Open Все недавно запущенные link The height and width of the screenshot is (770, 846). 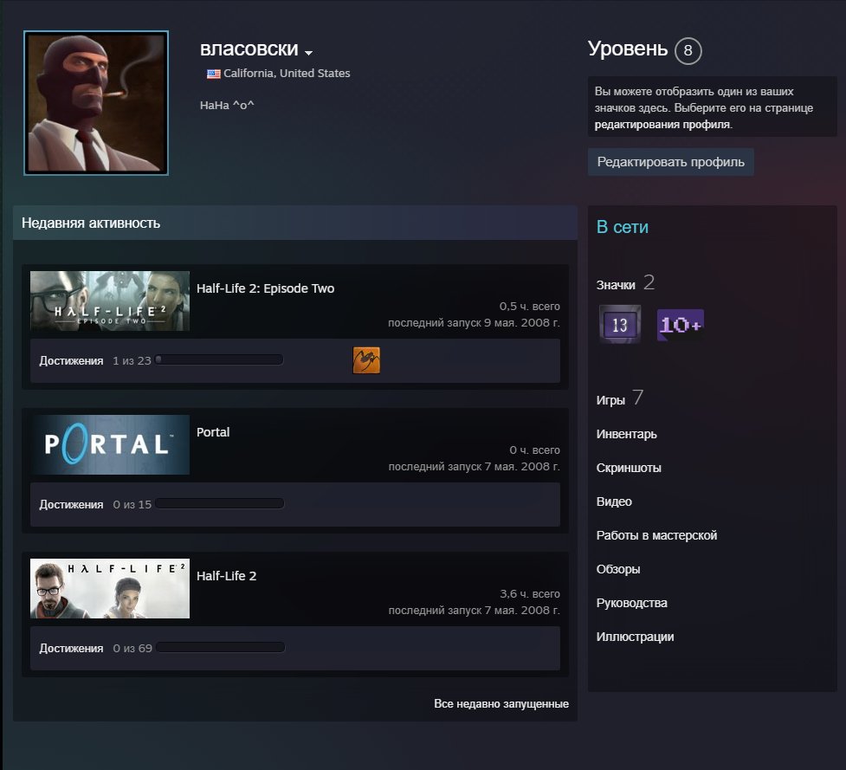point(501,703)
